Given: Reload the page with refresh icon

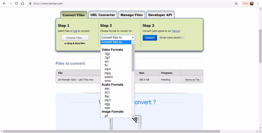Looking at the screenshot, I should click(x=16, y=3).
